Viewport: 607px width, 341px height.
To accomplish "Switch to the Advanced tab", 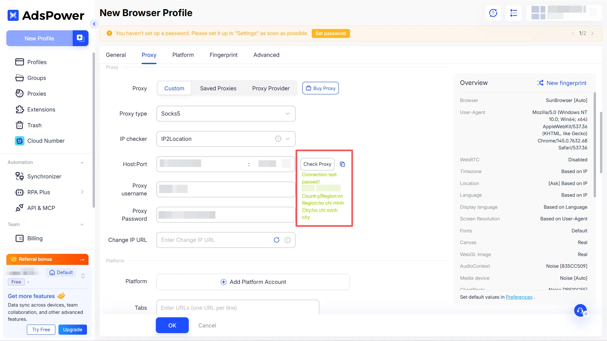I will click(x=266, y=55).
